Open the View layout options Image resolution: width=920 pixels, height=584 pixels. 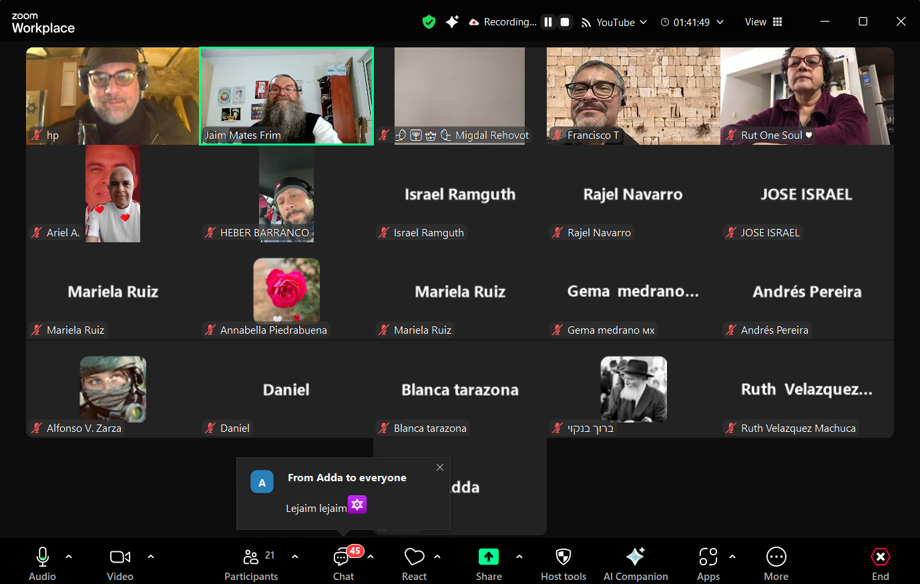coord(763,22)
